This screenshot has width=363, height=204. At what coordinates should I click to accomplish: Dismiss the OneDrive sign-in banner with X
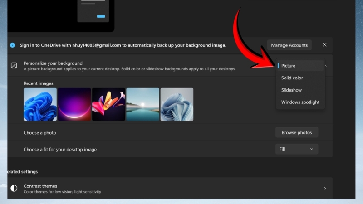pyautogui.click(x=324, y=45)
